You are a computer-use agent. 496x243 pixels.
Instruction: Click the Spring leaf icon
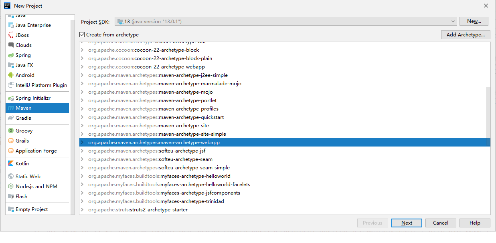click(x=11, y=55)
